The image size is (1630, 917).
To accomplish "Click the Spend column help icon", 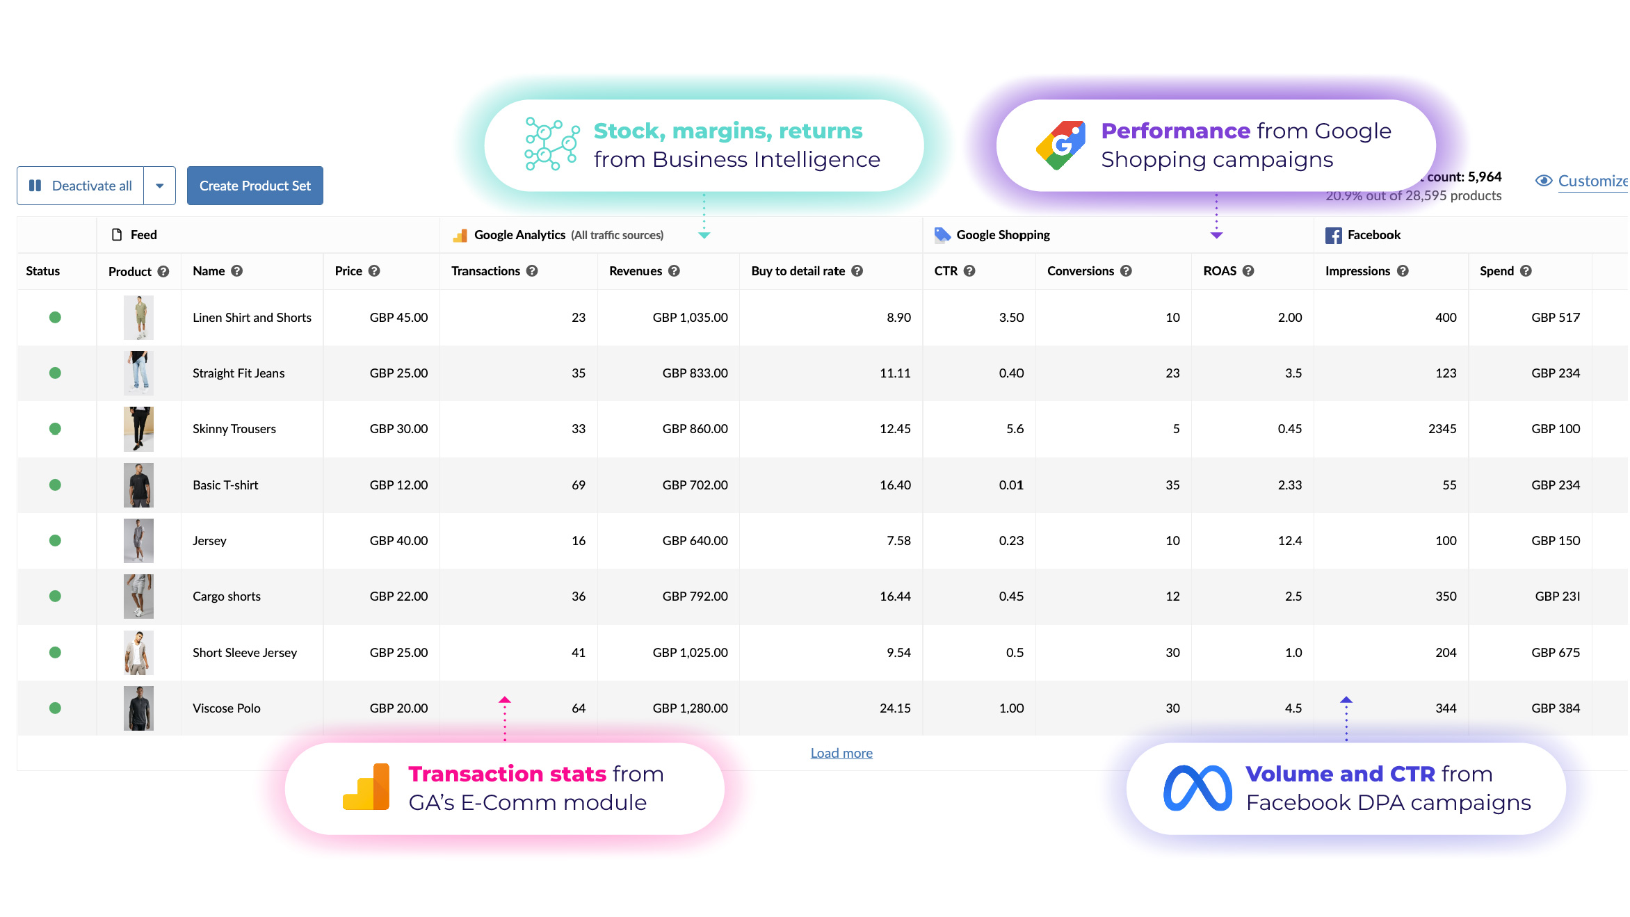I will pyautogui.click(x=1526, y=271).
